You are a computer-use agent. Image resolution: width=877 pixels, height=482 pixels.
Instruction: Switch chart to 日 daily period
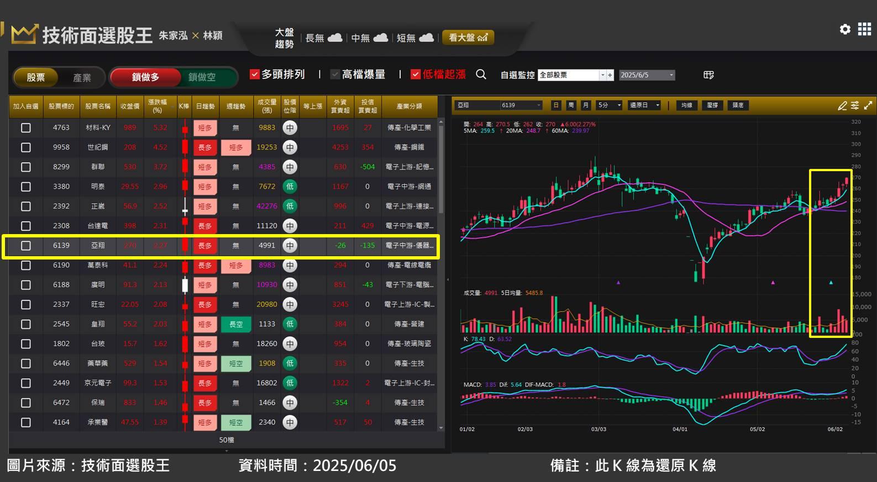pos(556,105)
